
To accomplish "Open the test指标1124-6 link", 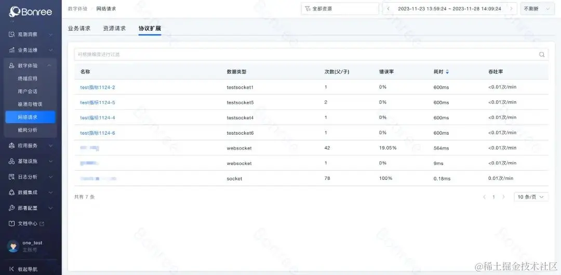I will [97, 133].
